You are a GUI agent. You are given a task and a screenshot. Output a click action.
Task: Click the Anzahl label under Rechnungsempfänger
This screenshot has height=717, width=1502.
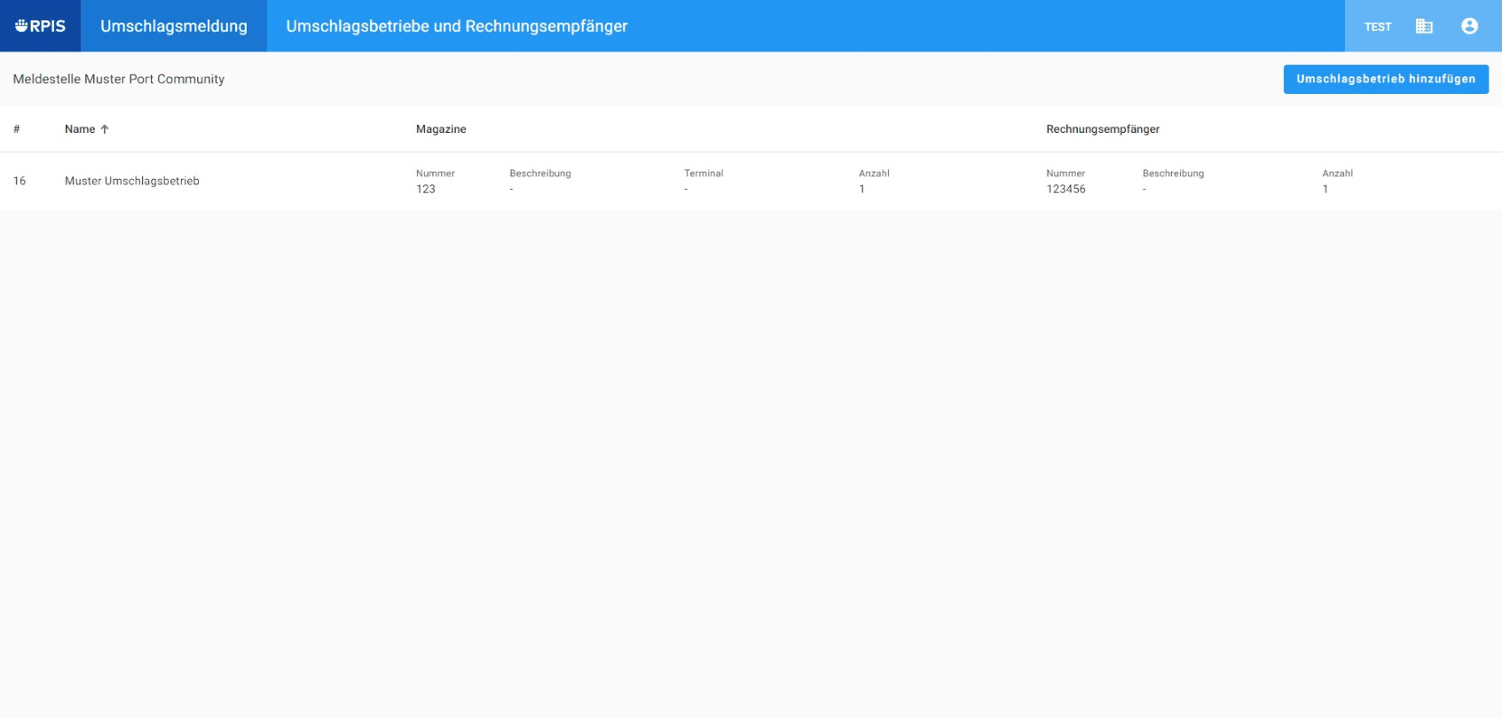click(1338, 174)
